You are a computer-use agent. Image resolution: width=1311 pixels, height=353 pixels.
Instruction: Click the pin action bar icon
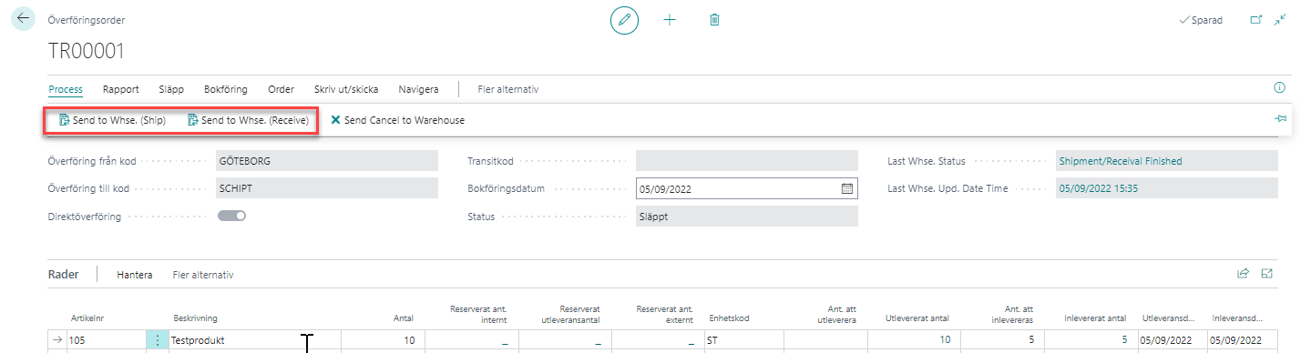[x=1281, y=119]
